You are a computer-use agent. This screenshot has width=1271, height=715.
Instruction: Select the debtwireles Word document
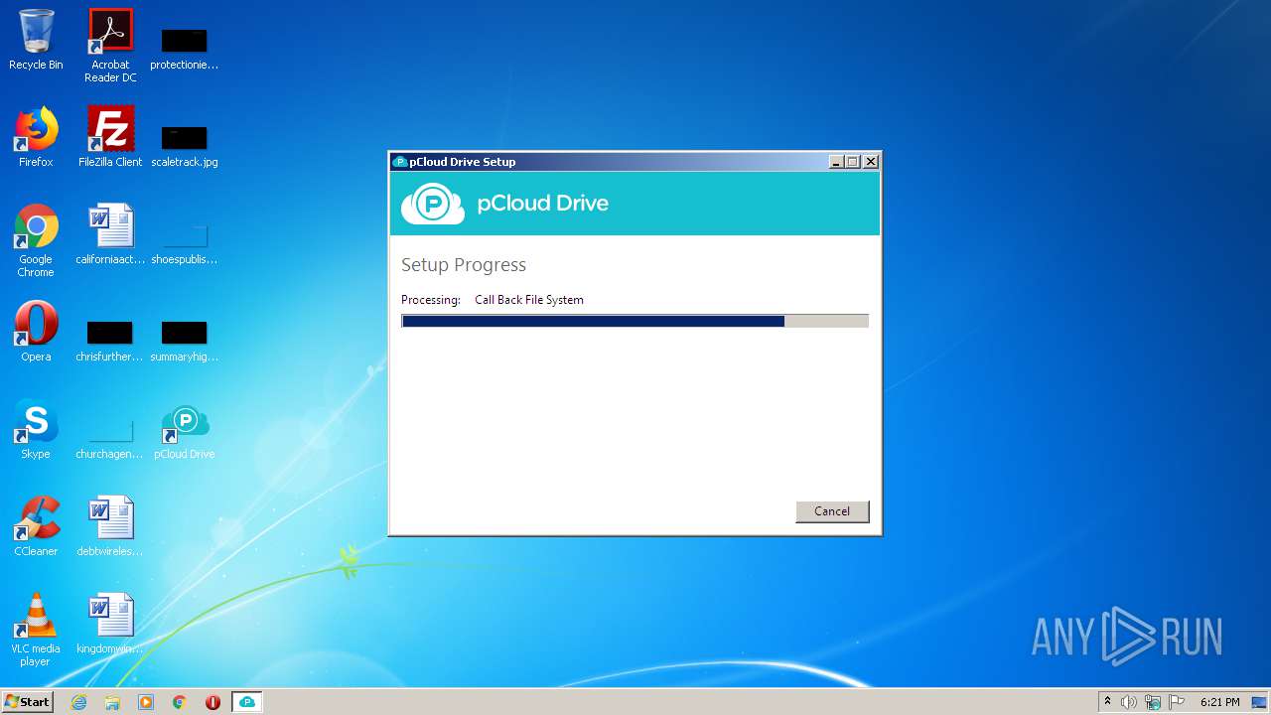[x=110, y=526]
